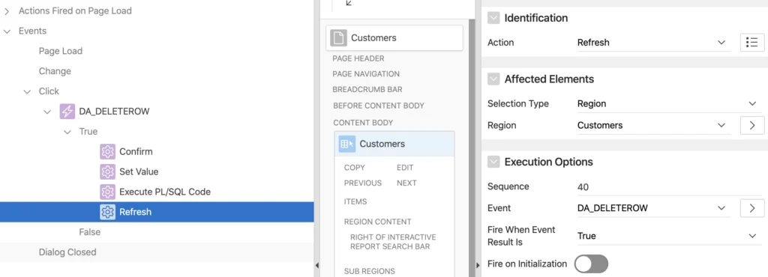Select the DA_DELETEROW dynamic action
The width and height of the screenshot is (768, 277).
(114, 112)
